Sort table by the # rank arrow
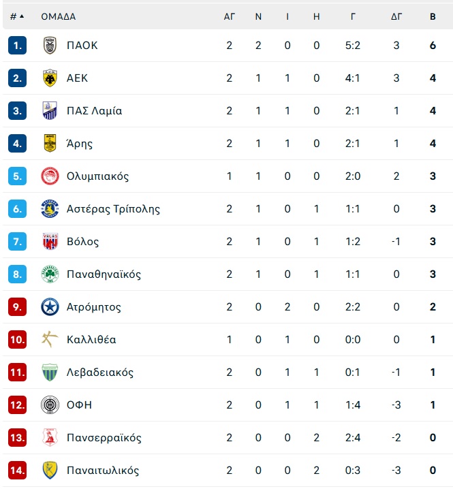 point(17,16)
